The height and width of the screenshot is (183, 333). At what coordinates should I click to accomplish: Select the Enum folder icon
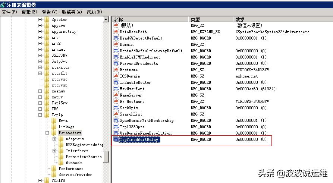(54, 121)
